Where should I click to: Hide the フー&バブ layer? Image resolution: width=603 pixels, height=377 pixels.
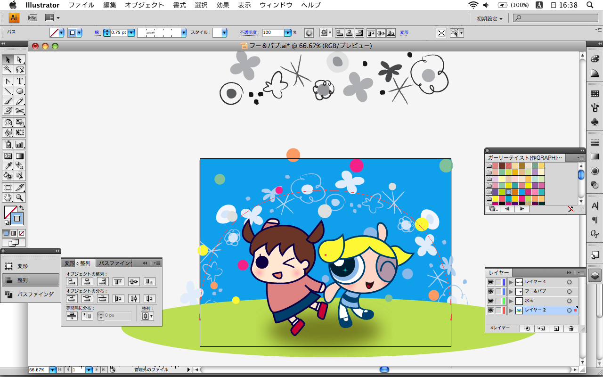point(490,291)
